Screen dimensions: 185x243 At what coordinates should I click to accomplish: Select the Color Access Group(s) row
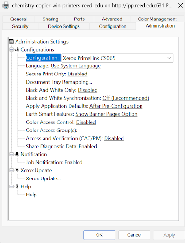coord(52,130)
